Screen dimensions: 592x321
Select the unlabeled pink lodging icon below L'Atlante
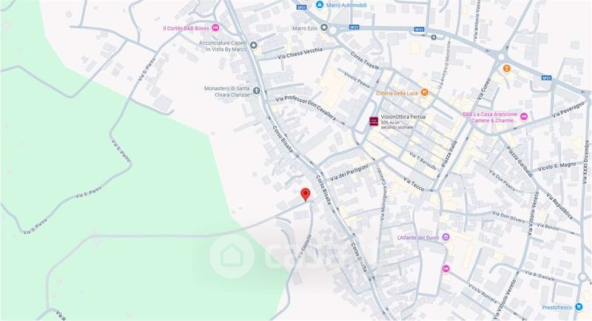pos(446,268)
